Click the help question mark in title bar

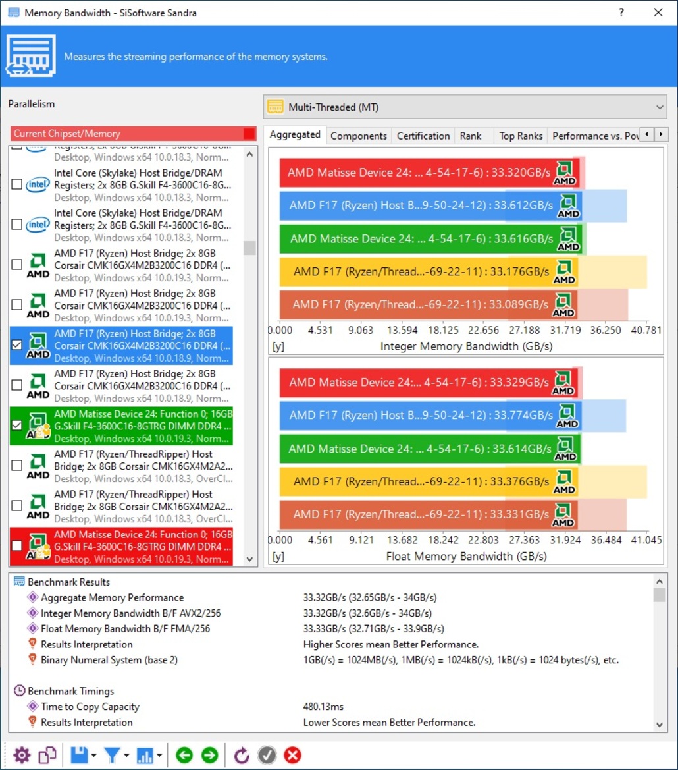point(621,13)
